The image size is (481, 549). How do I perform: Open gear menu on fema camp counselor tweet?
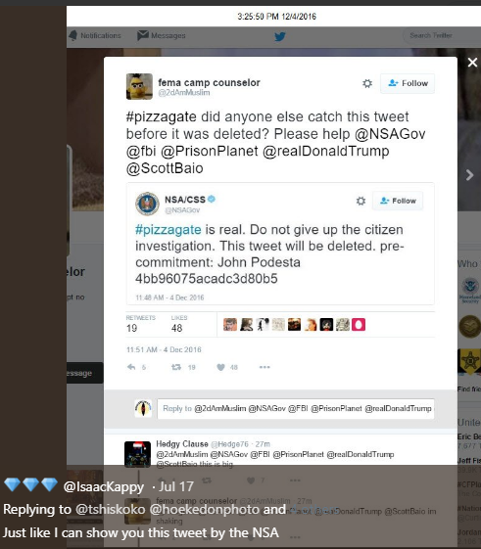pos(367,83)
